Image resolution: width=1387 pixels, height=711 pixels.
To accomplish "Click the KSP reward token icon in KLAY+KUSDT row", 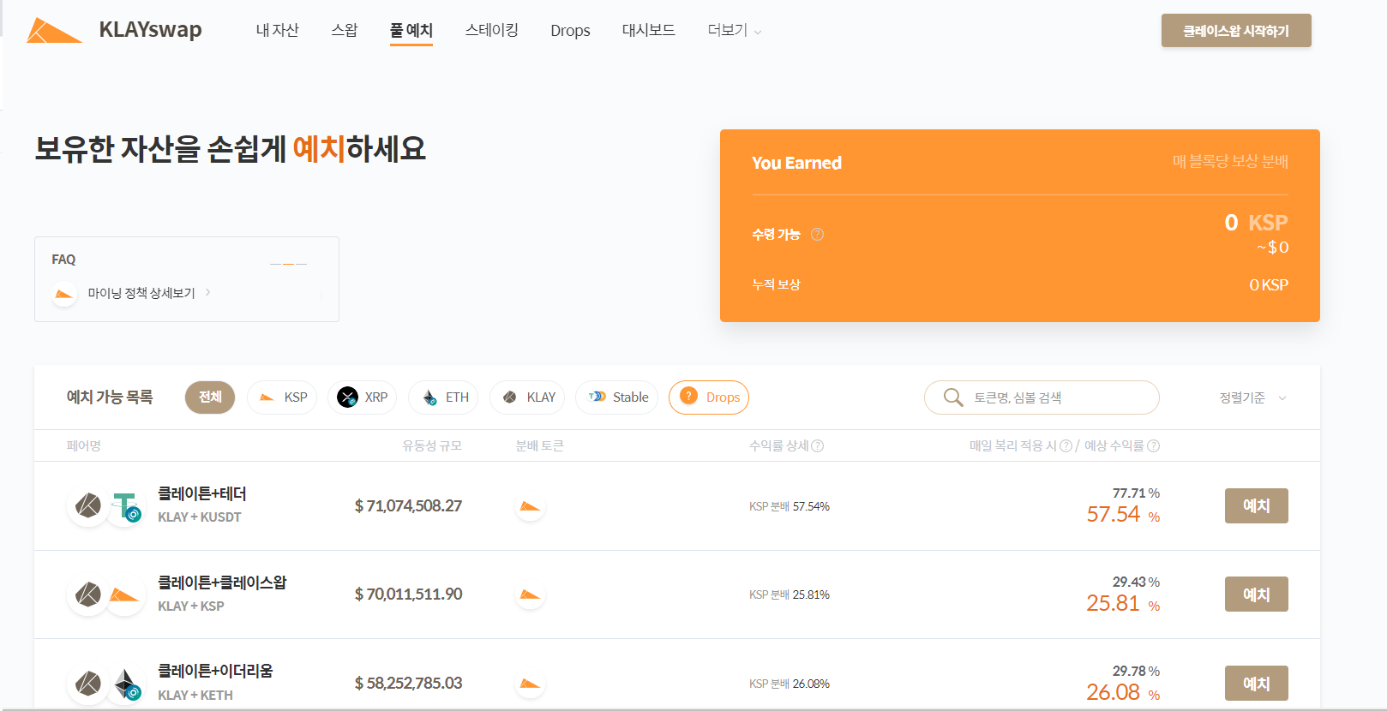I will [531, 506].
